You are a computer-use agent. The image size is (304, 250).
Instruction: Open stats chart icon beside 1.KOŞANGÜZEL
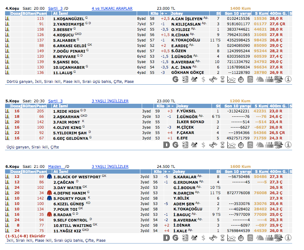tap(7, 18)
